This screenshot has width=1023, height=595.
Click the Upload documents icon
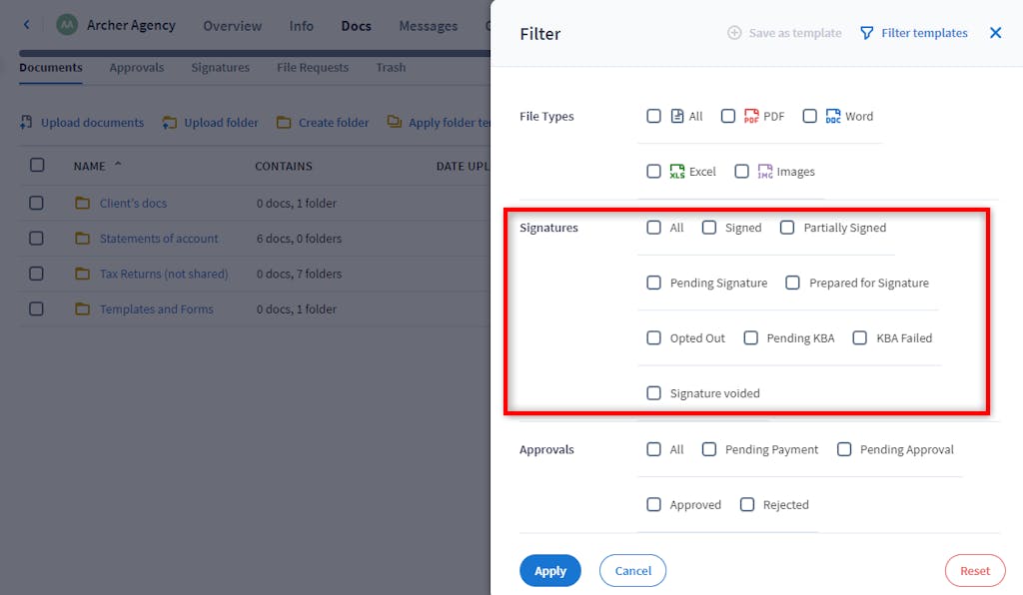[x=26, y=122]
